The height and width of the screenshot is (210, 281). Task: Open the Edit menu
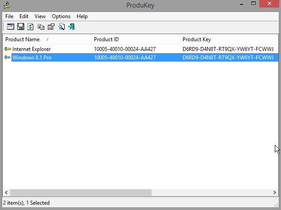pos(24,16)
